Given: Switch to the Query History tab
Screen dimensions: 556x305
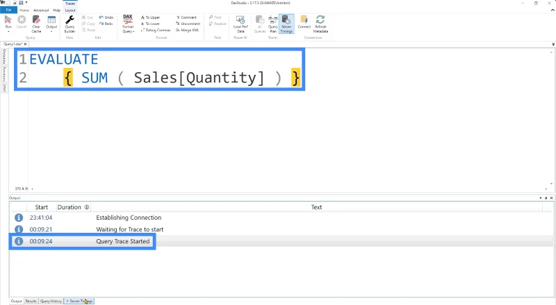Looking at the screenshot, I should (51, 301).
